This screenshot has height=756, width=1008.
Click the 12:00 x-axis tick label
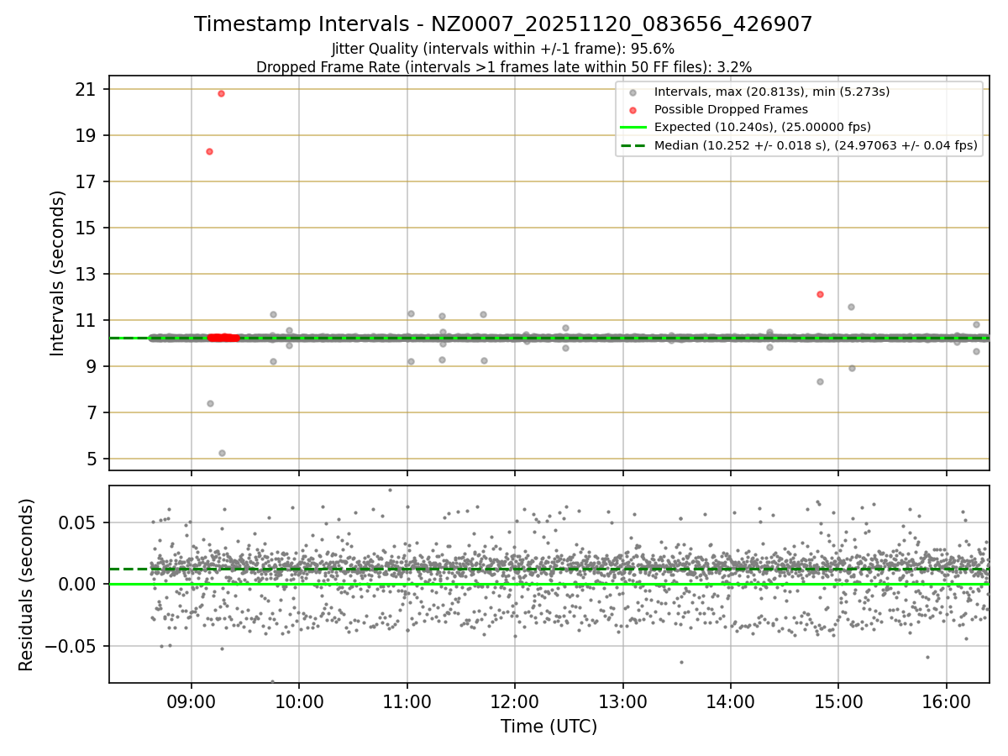click(515, 702)
